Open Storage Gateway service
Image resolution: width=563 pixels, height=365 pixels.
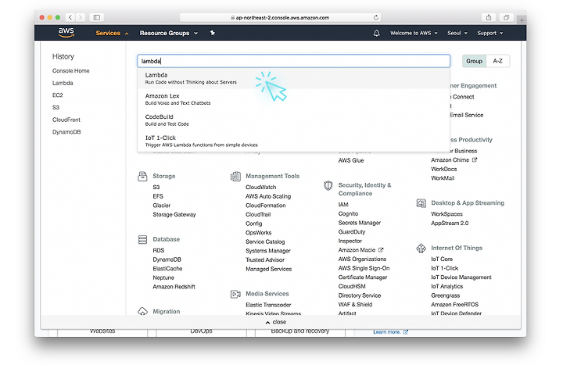(174, 214)
